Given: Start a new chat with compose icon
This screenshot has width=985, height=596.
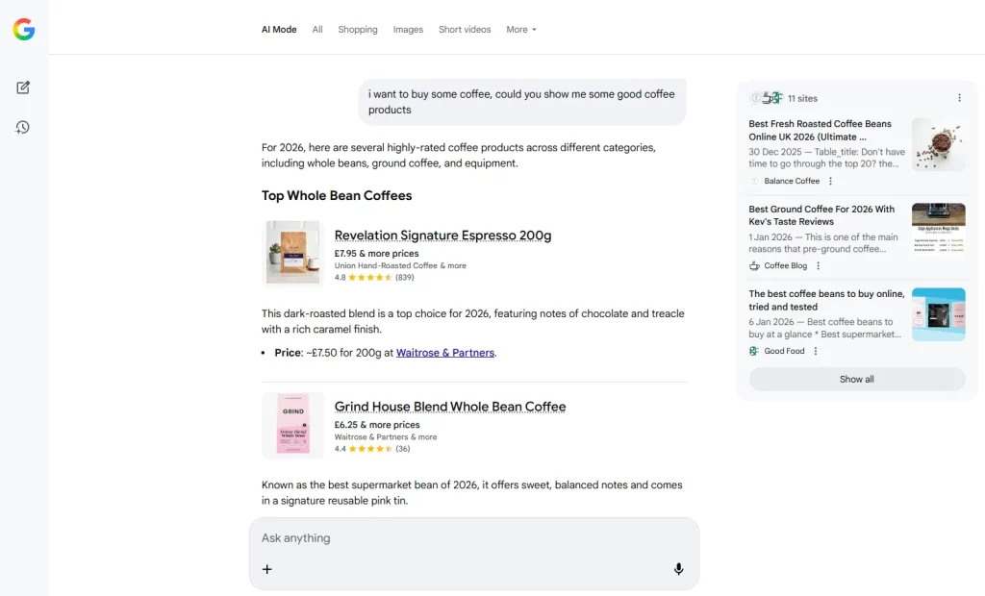Looking at the screenshot, I should pos(23,87).
